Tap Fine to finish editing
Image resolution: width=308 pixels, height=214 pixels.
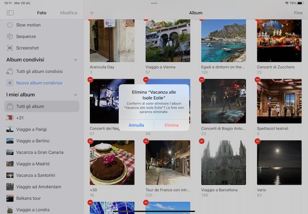click(x=298, y=13)
